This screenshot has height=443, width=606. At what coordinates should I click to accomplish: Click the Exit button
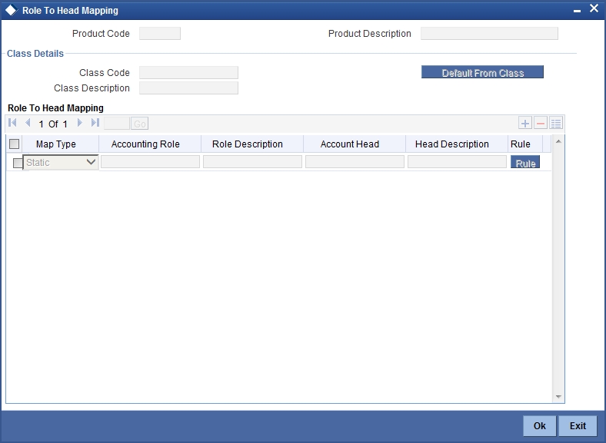click(x=578, y=425)
